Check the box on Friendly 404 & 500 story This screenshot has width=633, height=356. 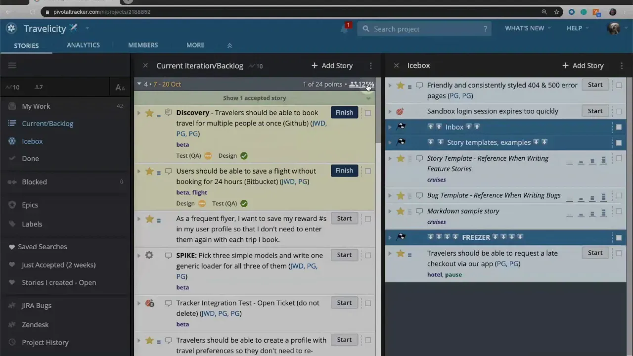tap(619, 86)
